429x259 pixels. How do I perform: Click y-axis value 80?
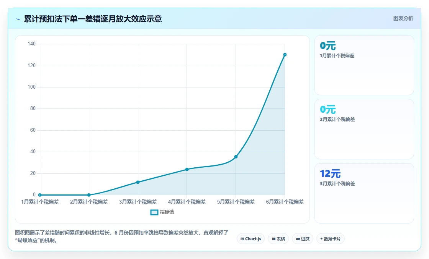pos(33,108)
